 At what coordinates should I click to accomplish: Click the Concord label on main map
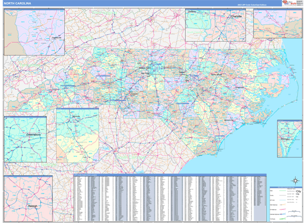point(134,94)
